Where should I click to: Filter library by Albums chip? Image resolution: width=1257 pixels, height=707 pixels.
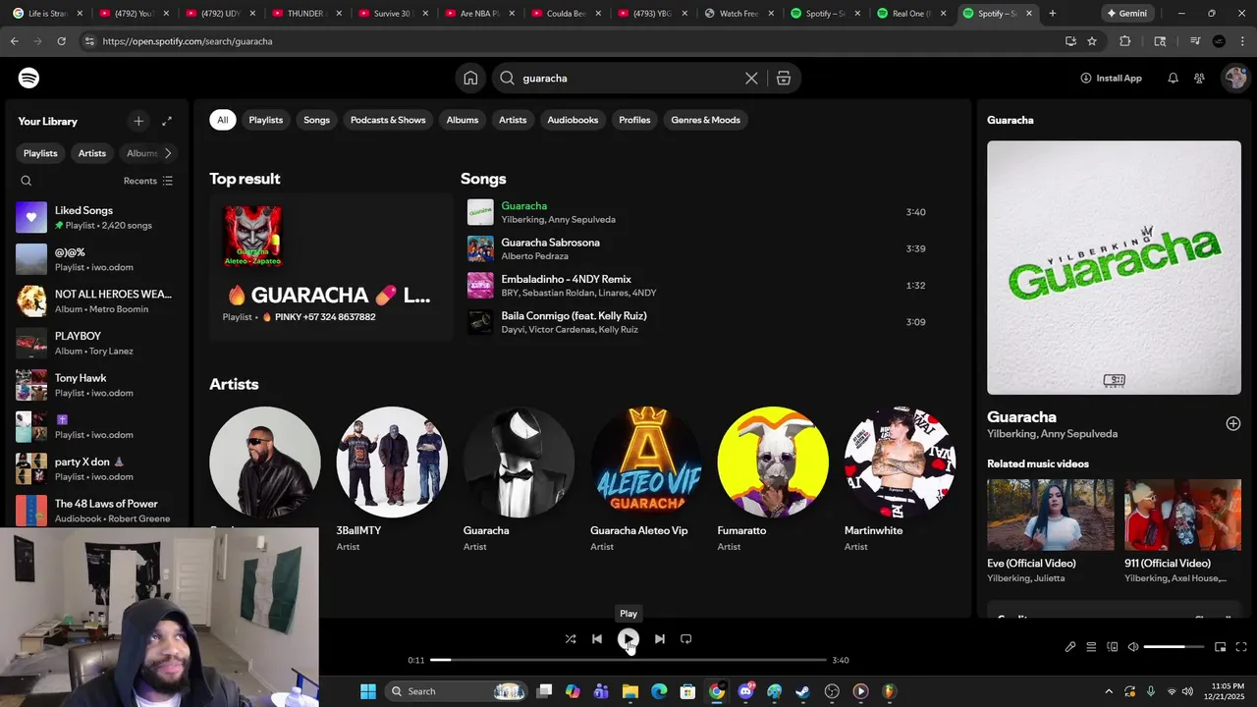tap(141, 153)
